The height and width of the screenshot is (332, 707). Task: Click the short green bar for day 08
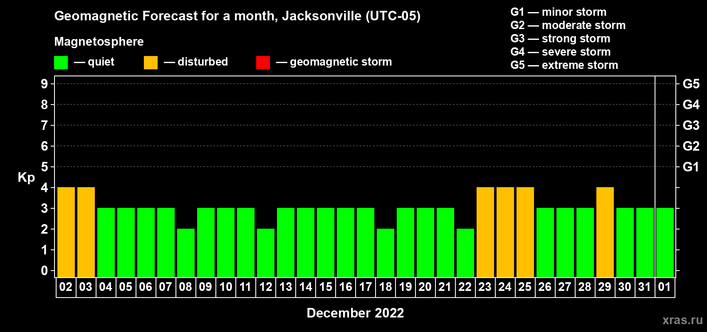tap(186, 253)
